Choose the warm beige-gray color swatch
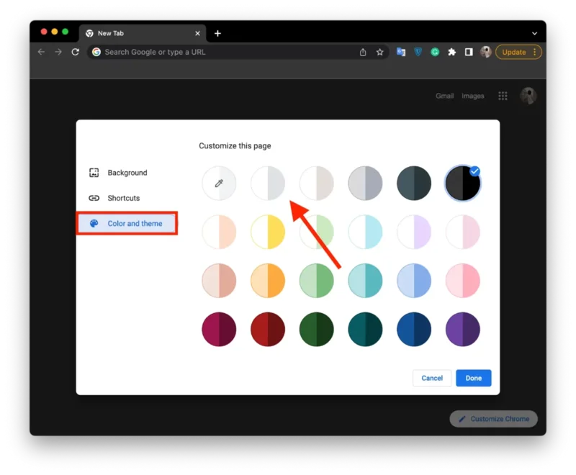The image size is (576, 475). coord(317,184)
